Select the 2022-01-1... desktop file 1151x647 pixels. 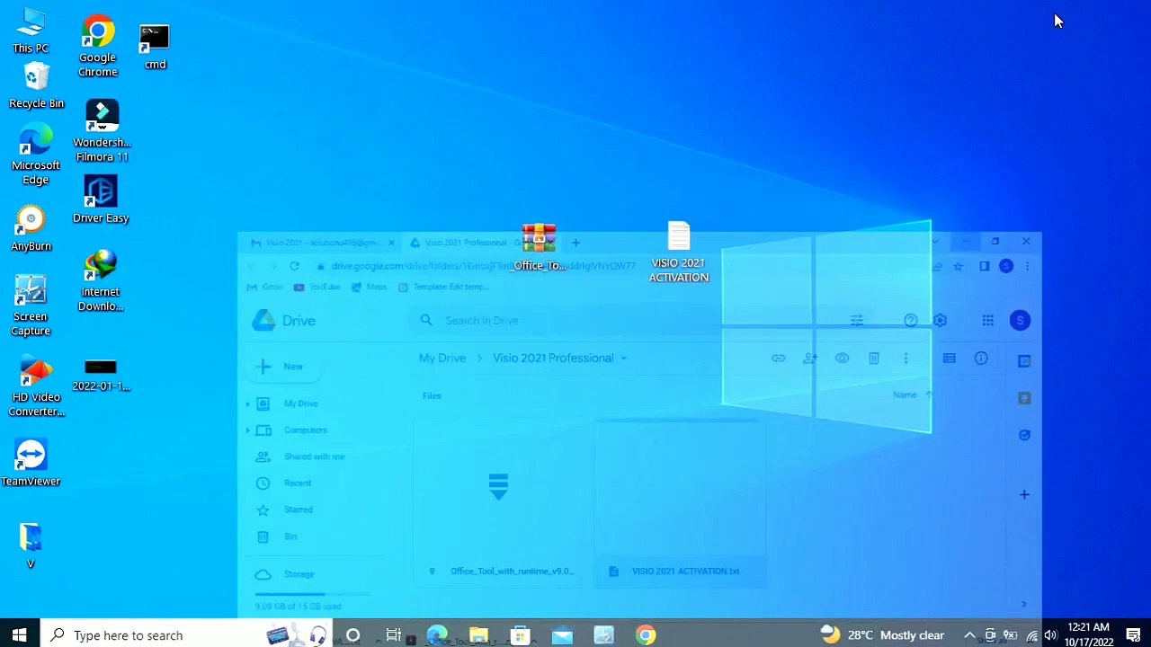(x=101, y=376)
